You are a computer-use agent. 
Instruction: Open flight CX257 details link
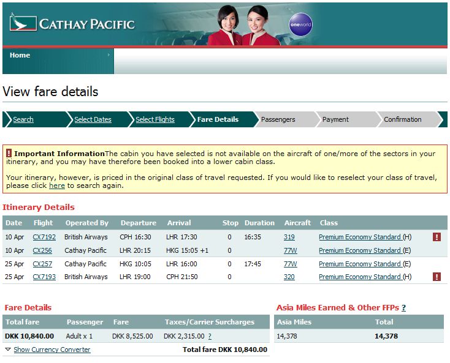[41, 264]
